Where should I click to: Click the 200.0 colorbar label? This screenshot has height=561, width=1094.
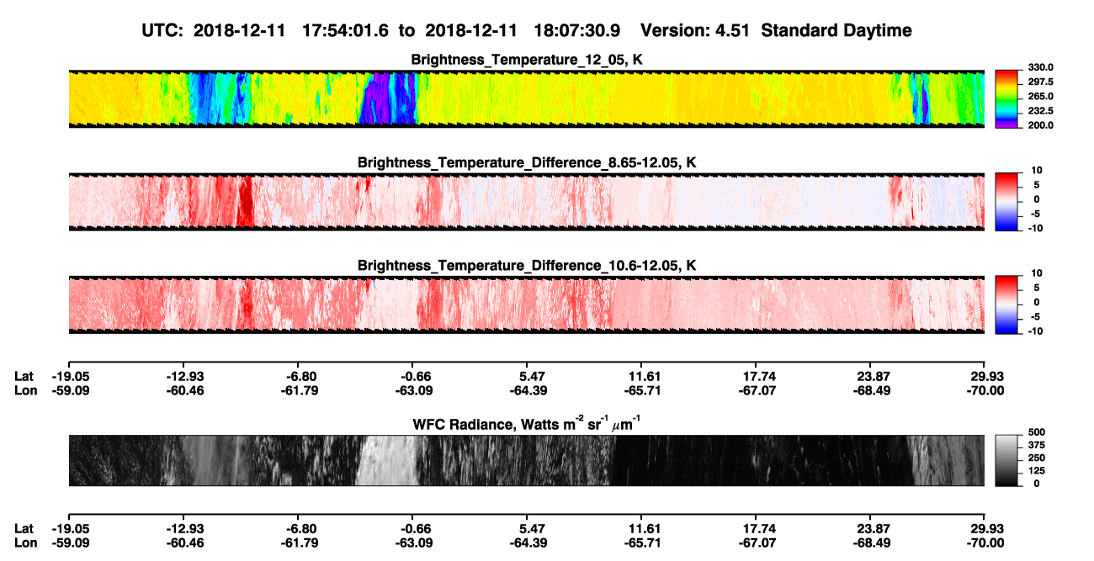[x=1041, y=125]
